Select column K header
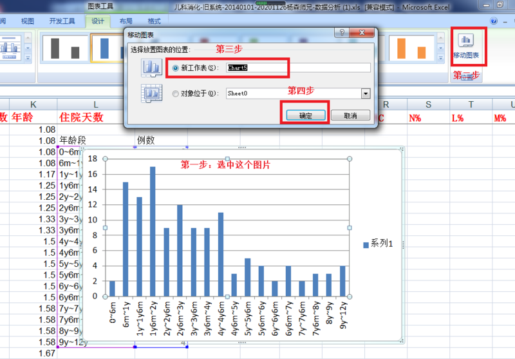This screenshot has height=359, width=515. (33, 104)
